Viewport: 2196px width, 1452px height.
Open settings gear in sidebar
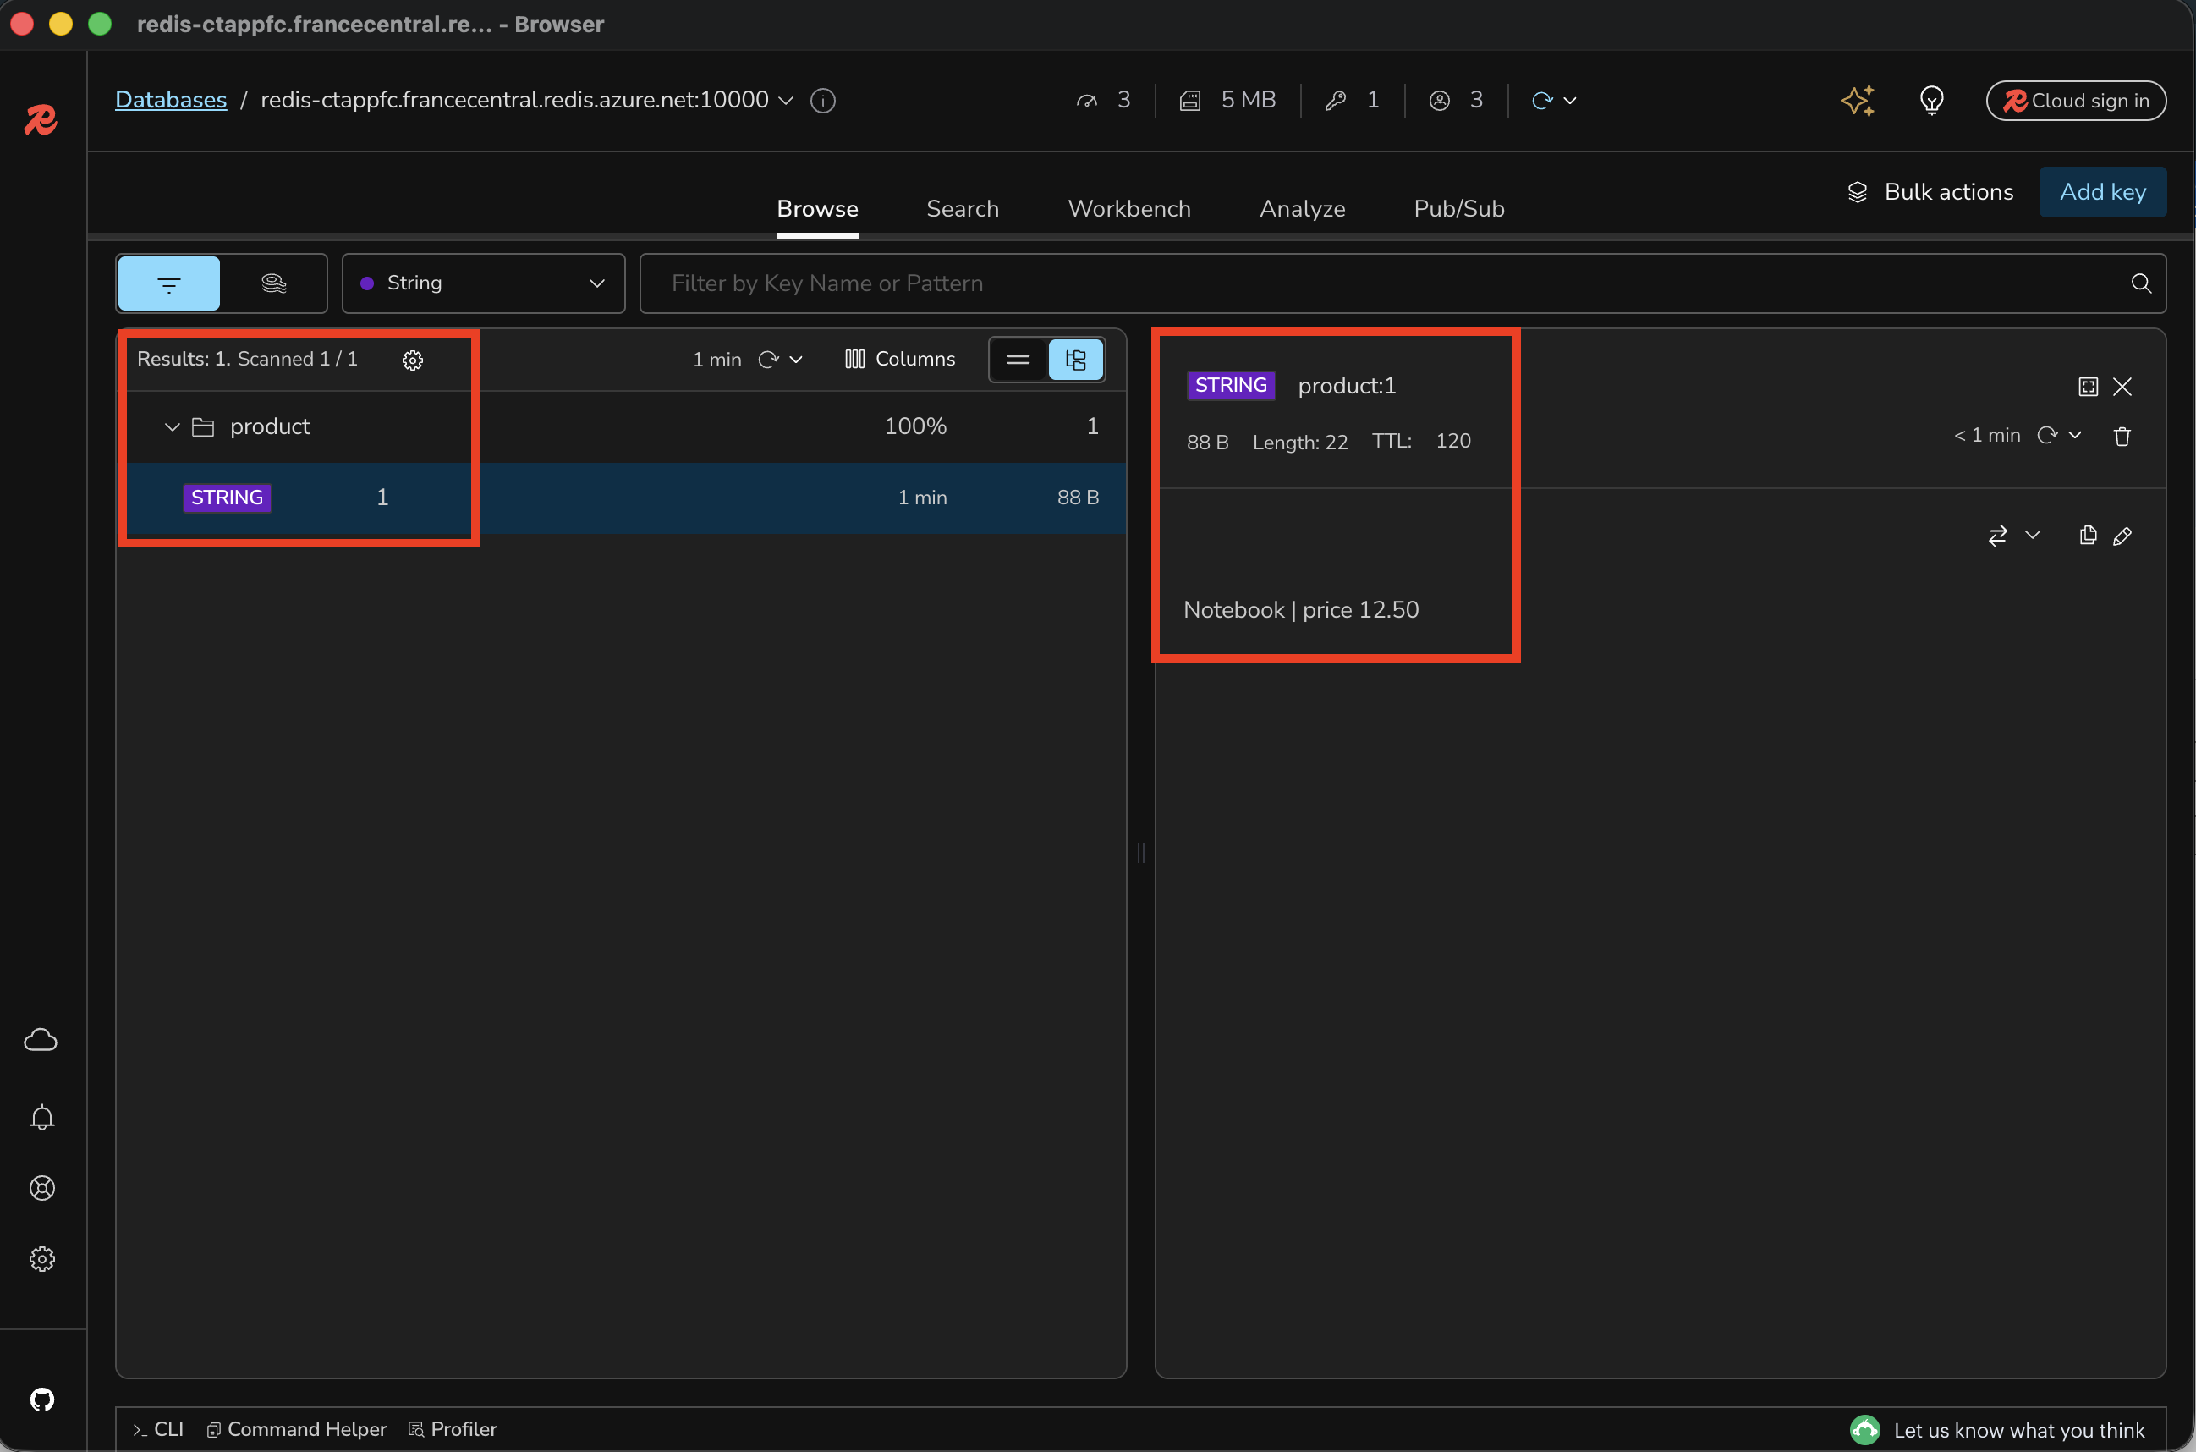41,1259
